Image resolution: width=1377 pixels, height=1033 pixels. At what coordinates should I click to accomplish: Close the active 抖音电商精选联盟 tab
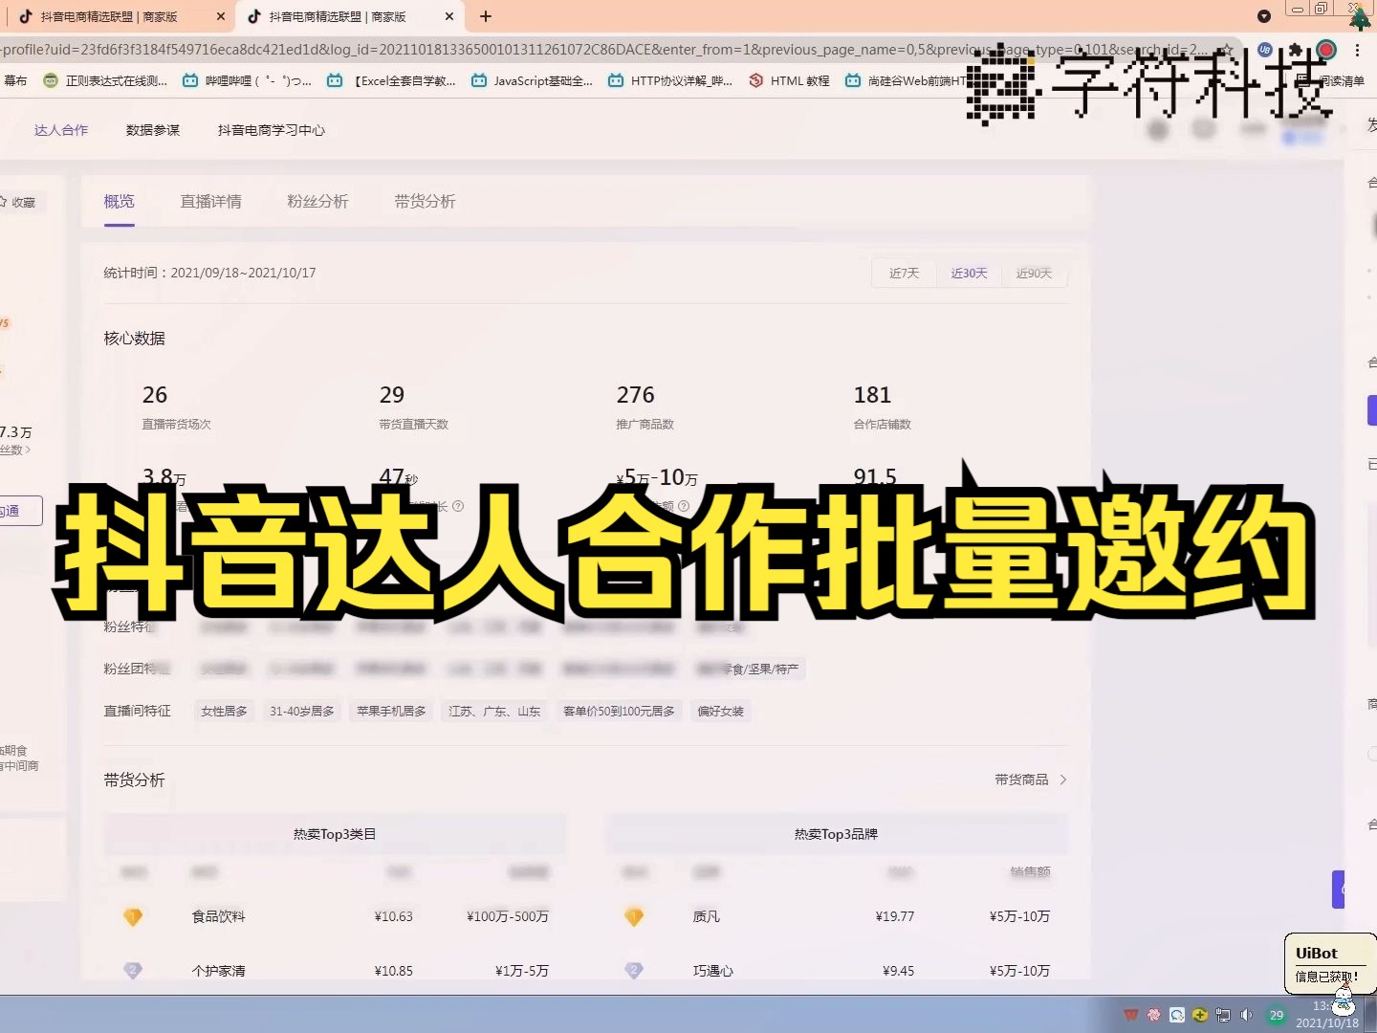pyautogui.click(x=449, y=16)
